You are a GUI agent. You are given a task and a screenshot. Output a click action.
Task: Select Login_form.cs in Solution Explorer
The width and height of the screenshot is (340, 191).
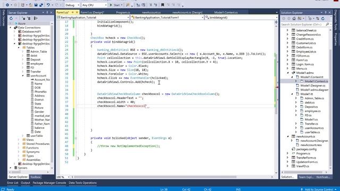tap(305, 64)
